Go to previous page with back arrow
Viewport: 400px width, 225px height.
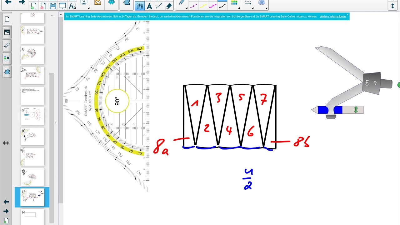coord(8,2)
